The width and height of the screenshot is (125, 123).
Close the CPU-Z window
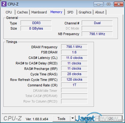tap(119, 4)
